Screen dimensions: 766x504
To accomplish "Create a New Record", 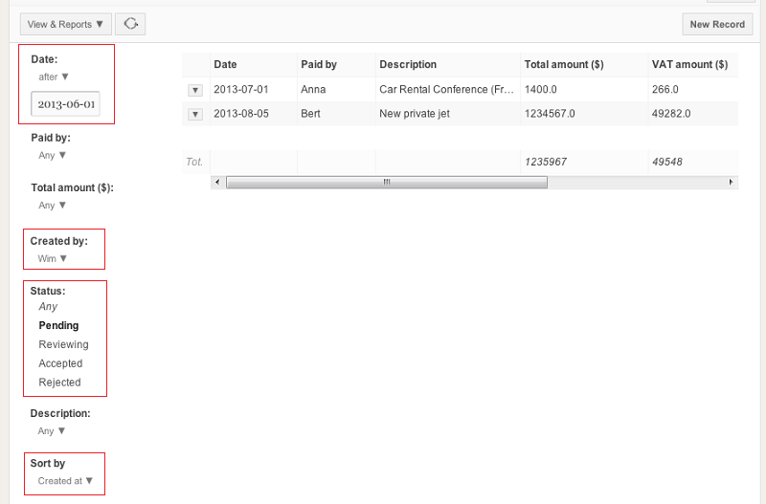I will 717,24.
